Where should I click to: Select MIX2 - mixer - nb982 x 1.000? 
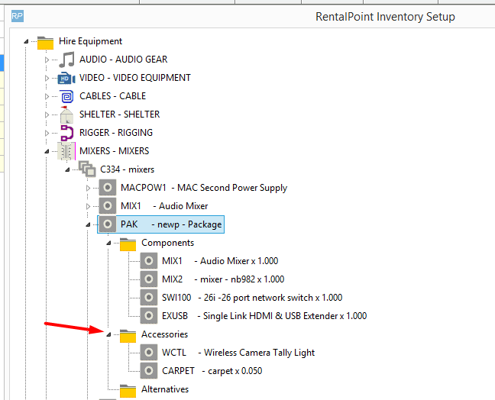223,279
